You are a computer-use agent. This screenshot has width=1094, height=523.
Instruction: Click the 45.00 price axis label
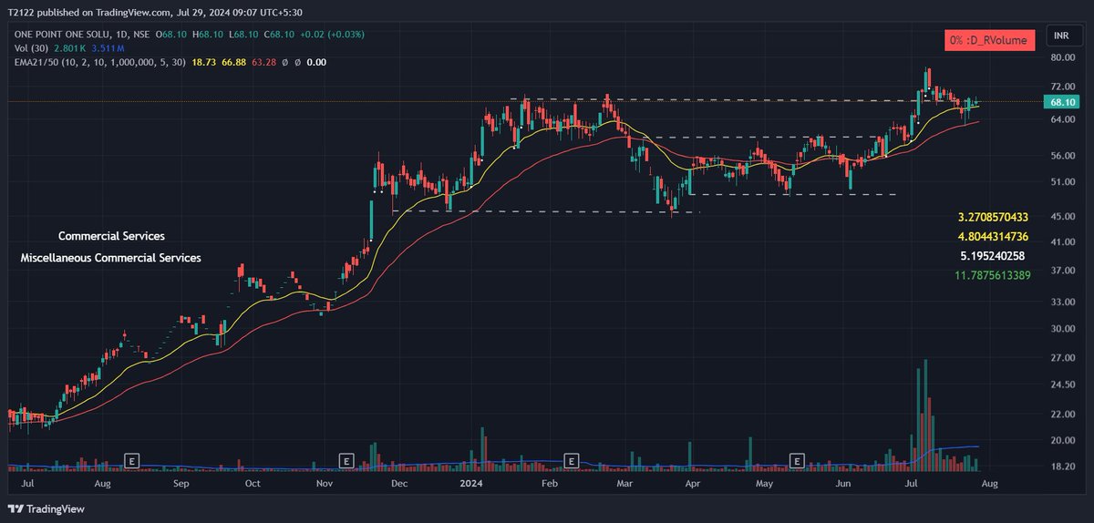[x=1063, y=217]
